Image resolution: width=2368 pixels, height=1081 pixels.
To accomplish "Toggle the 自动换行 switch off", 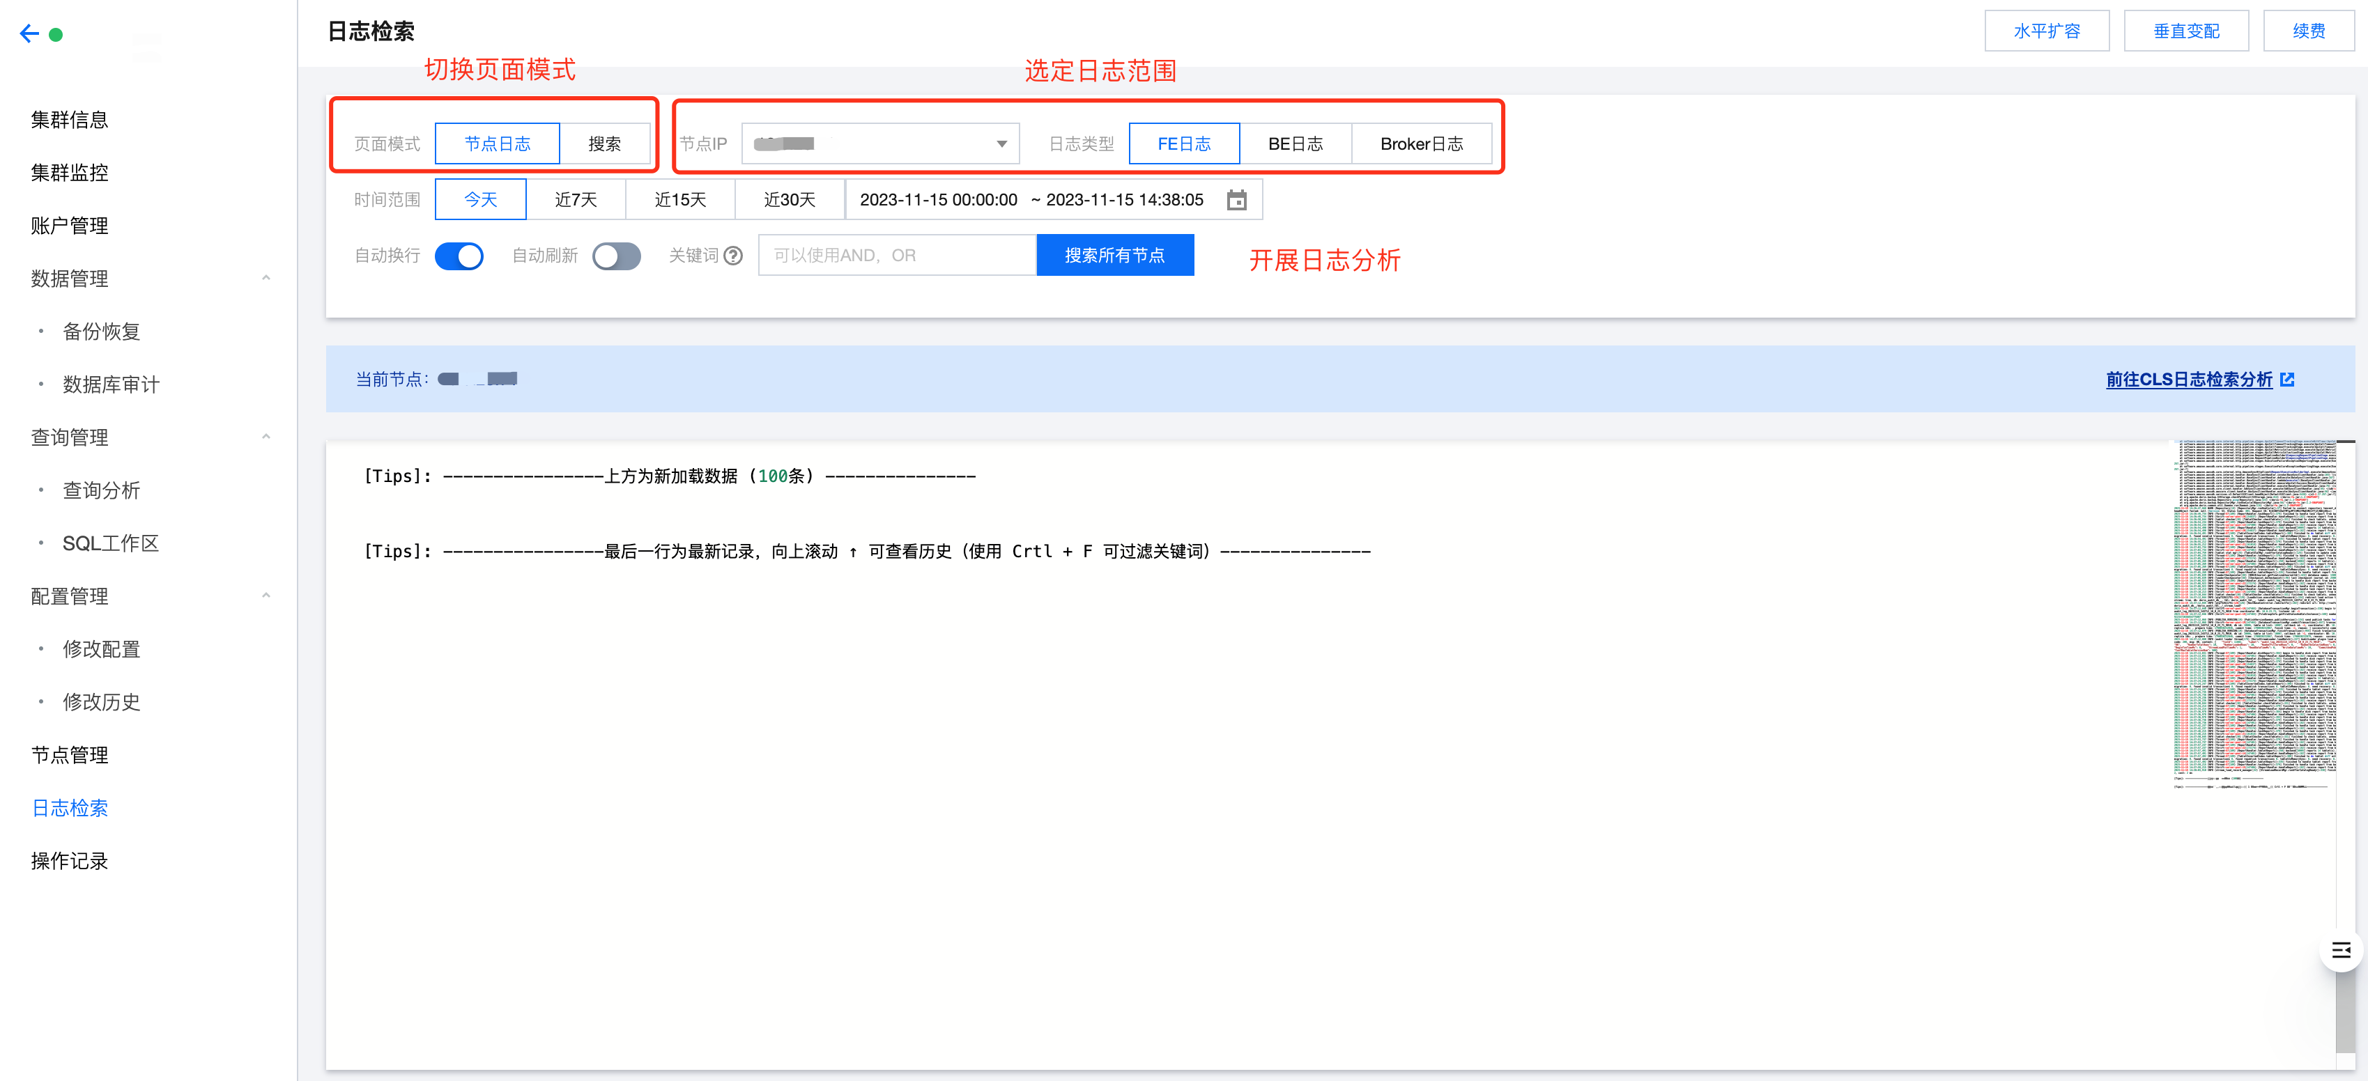I will pos(459,256).
